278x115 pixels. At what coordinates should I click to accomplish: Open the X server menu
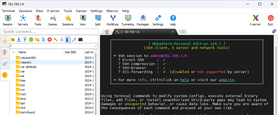(x=53, y=11)
